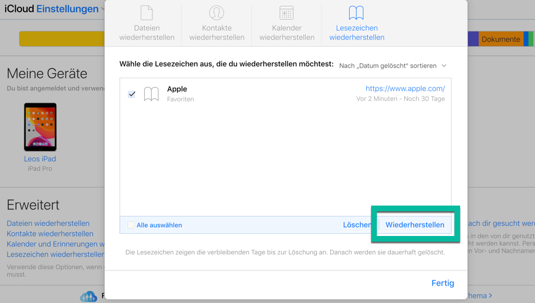Expand the iCloud Einstellungen menu chevron

point(102,9)
